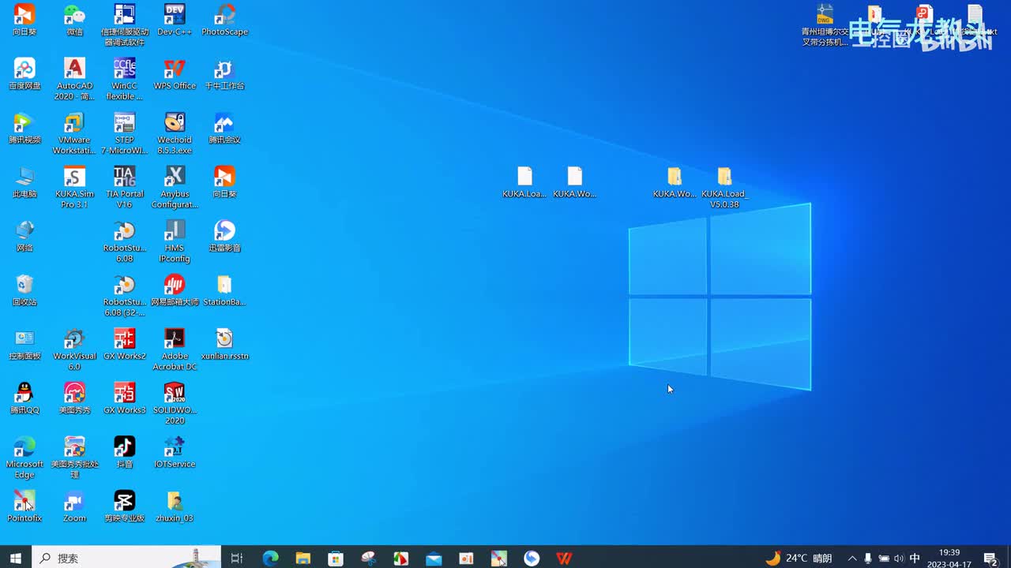1011x568 pixels.
Task: Select the WorkVisual 6.0 shortcut
Action: [x=74, y=349]
